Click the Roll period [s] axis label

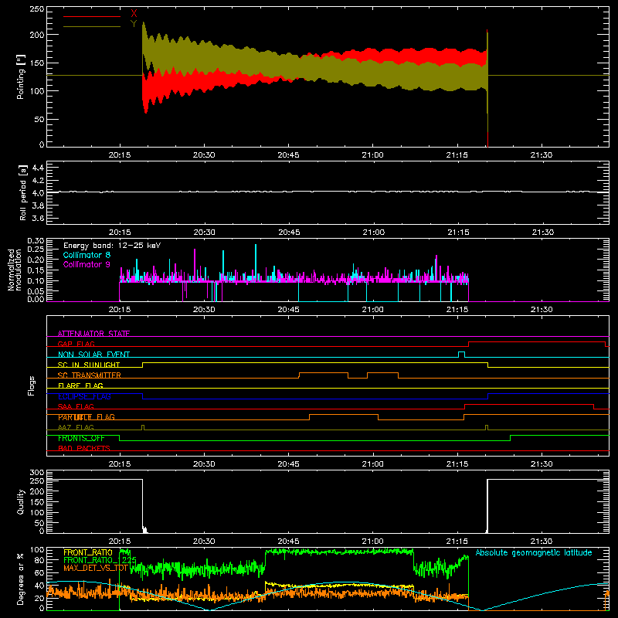pos(23,192)
